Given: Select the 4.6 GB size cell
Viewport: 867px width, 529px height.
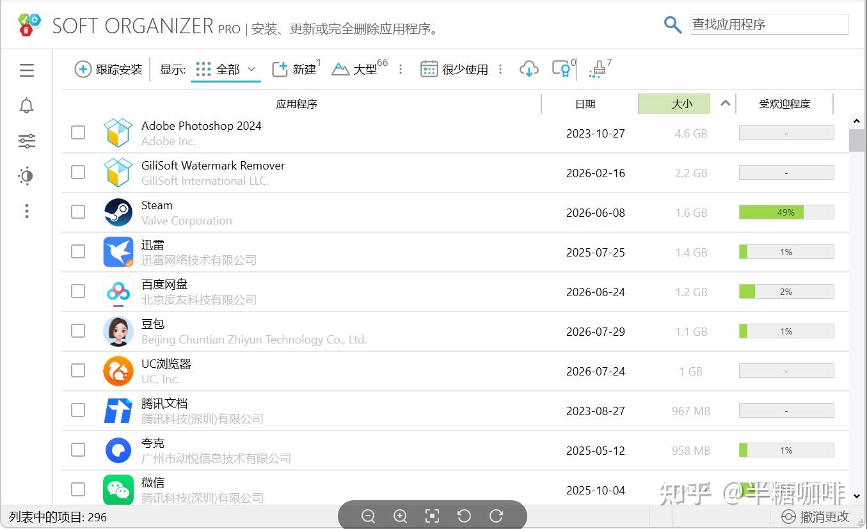Looking at the screenshot, I should (691, 133).
